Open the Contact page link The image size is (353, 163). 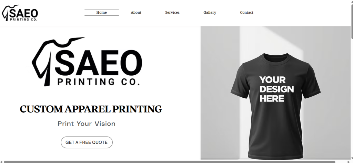pos(246,13)
